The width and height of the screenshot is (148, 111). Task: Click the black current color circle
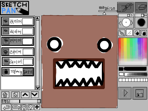pyautogui.click(x=141, y=22)
